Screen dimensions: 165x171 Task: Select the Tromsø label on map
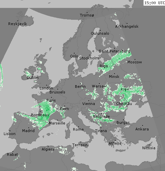point(87,15)
